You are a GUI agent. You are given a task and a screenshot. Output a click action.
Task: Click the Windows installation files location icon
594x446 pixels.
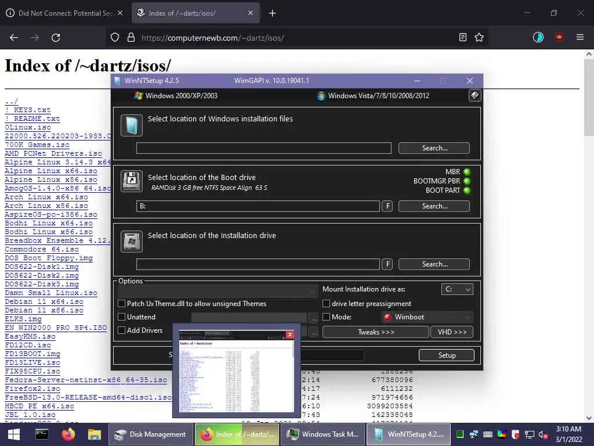[x=132, y=125]
